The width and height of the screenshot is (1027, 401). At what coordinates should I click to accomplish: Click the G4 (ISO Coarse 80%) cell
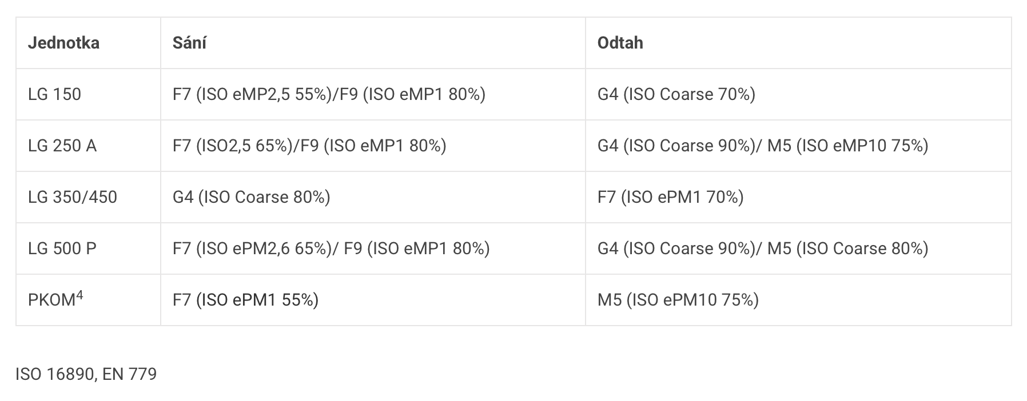pyautogui.click(x=251, y=197)
